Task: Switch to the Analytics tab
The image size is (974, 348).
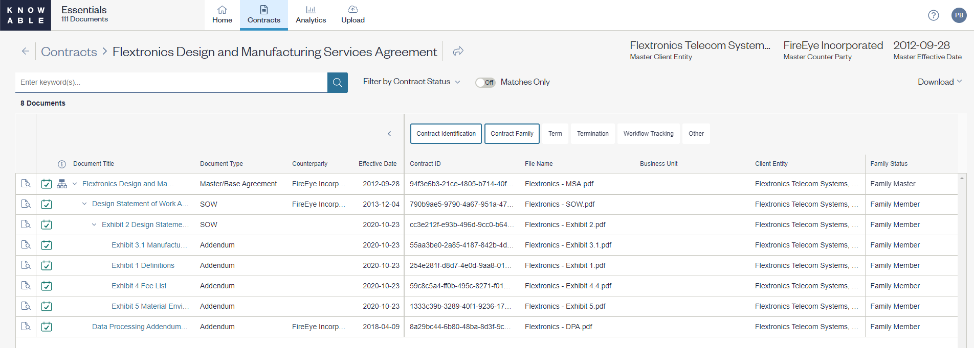Action: [311, 15]
